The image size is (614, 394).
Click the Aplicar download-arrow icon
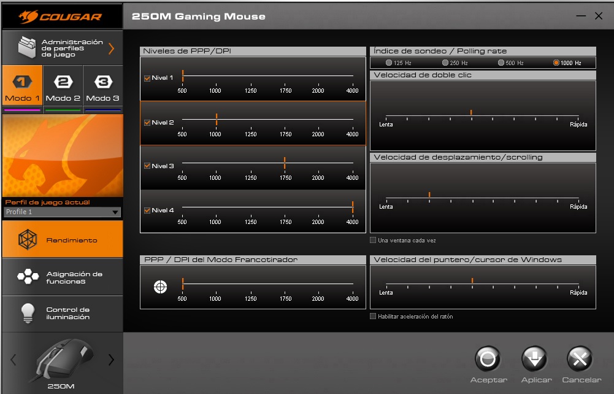(x=535, y=360)
